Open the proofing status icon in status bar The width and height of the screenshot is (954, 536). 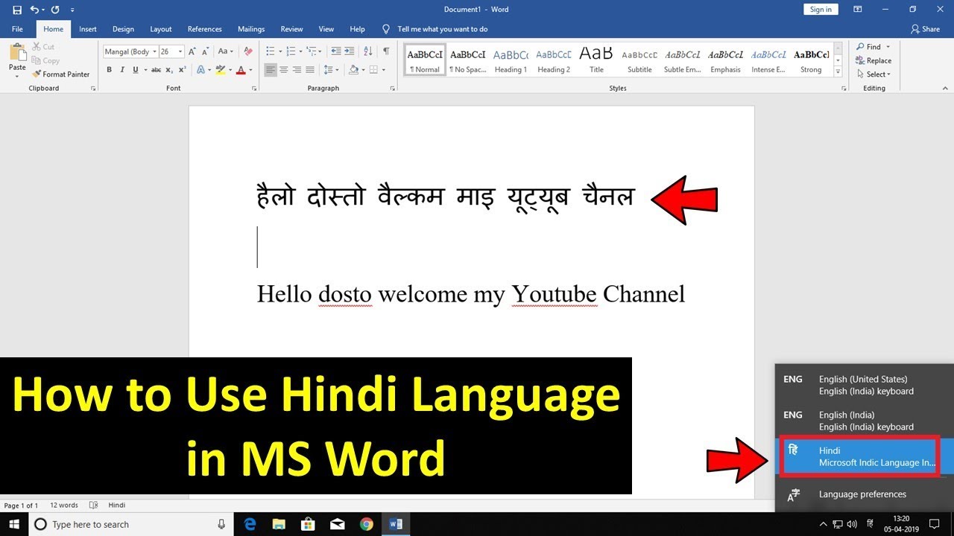[x=94, y=505]
